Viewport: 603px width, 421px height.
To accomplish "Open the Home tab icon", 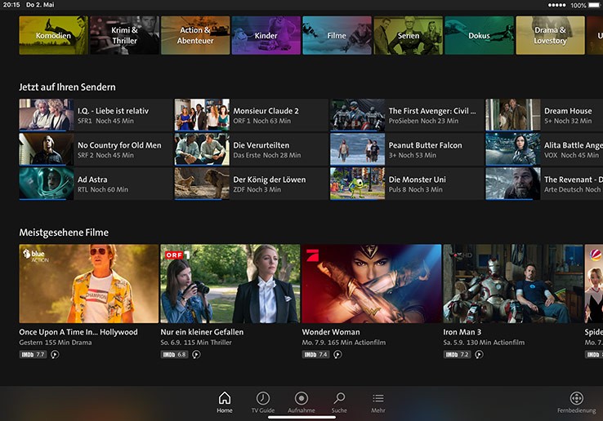I will [225, 398].
